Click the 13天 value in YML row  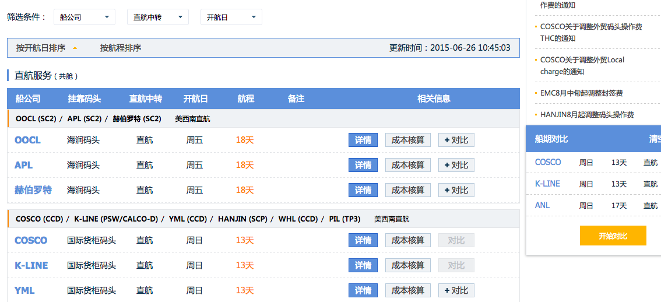click(x=245, y=290)
